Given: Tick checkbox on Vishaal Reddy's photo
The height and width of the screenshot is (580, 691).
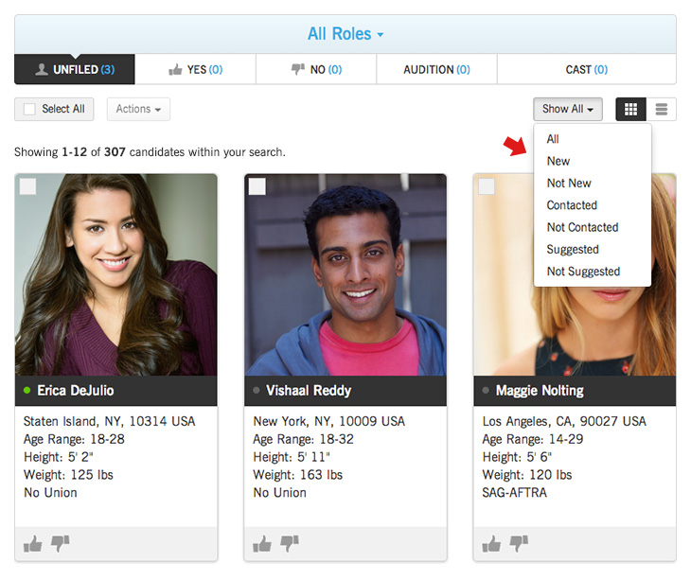Looking at the screenshot, I should tap(257, 186).
